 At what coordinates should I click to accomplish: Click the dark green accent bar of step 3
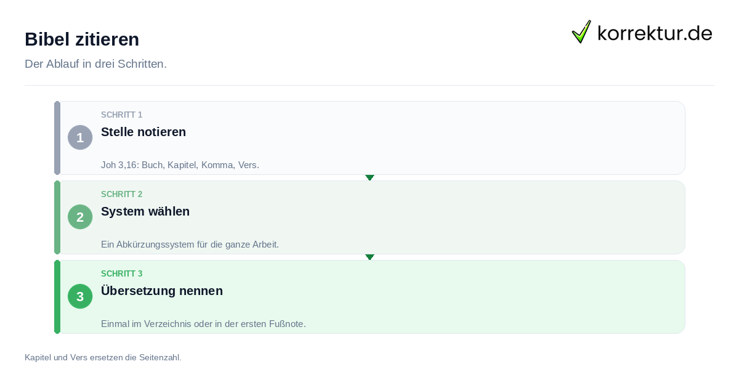tap(57, 297)
